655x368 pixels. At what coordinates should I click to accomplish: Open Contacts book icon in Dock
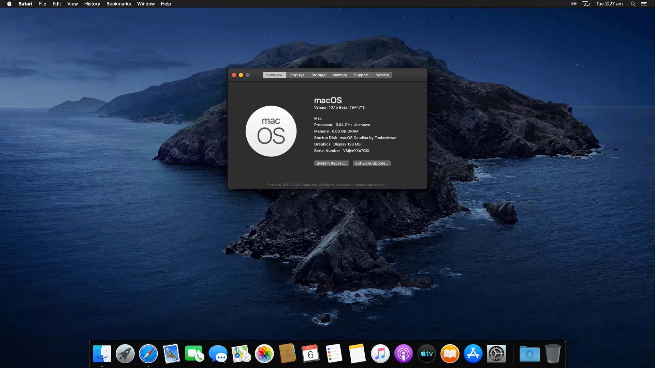(x=288, y=354)
